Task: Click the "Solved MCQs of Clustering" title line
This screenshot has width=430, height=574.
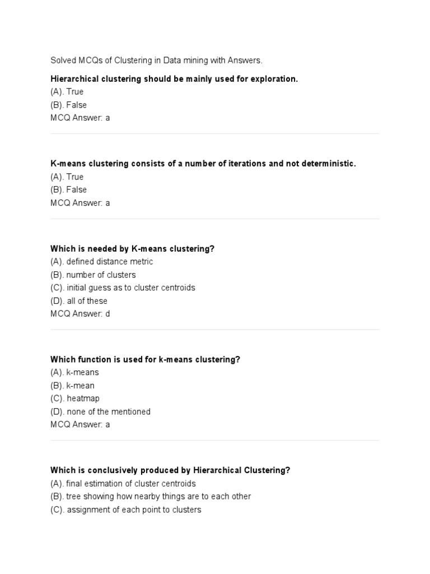Action: 156,60
